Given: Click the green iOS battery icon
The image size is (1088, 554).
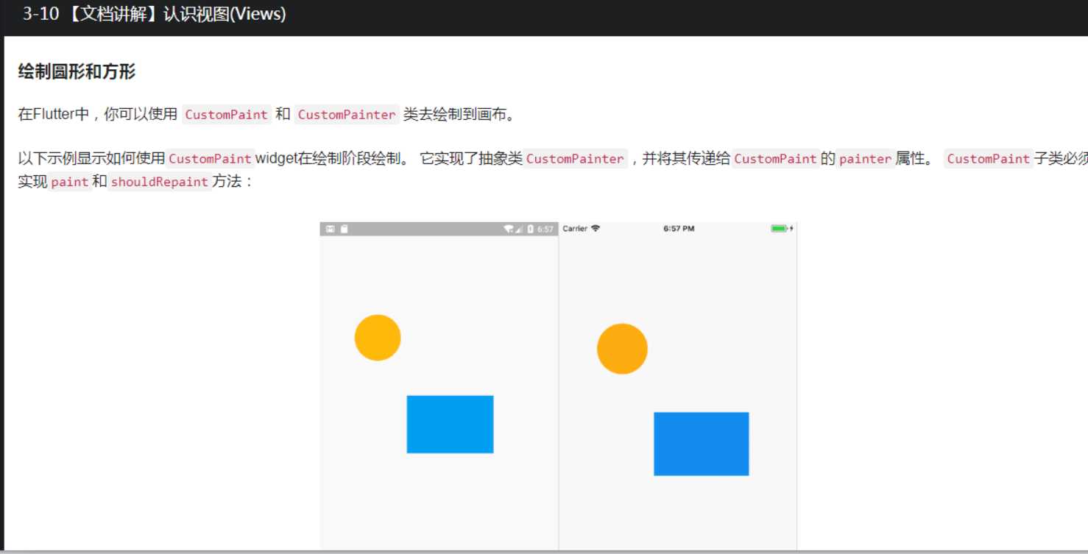Looking at the screenshot, I should (x=780, y=228).
